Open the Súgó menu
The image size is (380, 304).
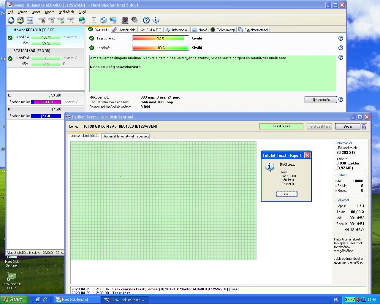coord(82,12)
